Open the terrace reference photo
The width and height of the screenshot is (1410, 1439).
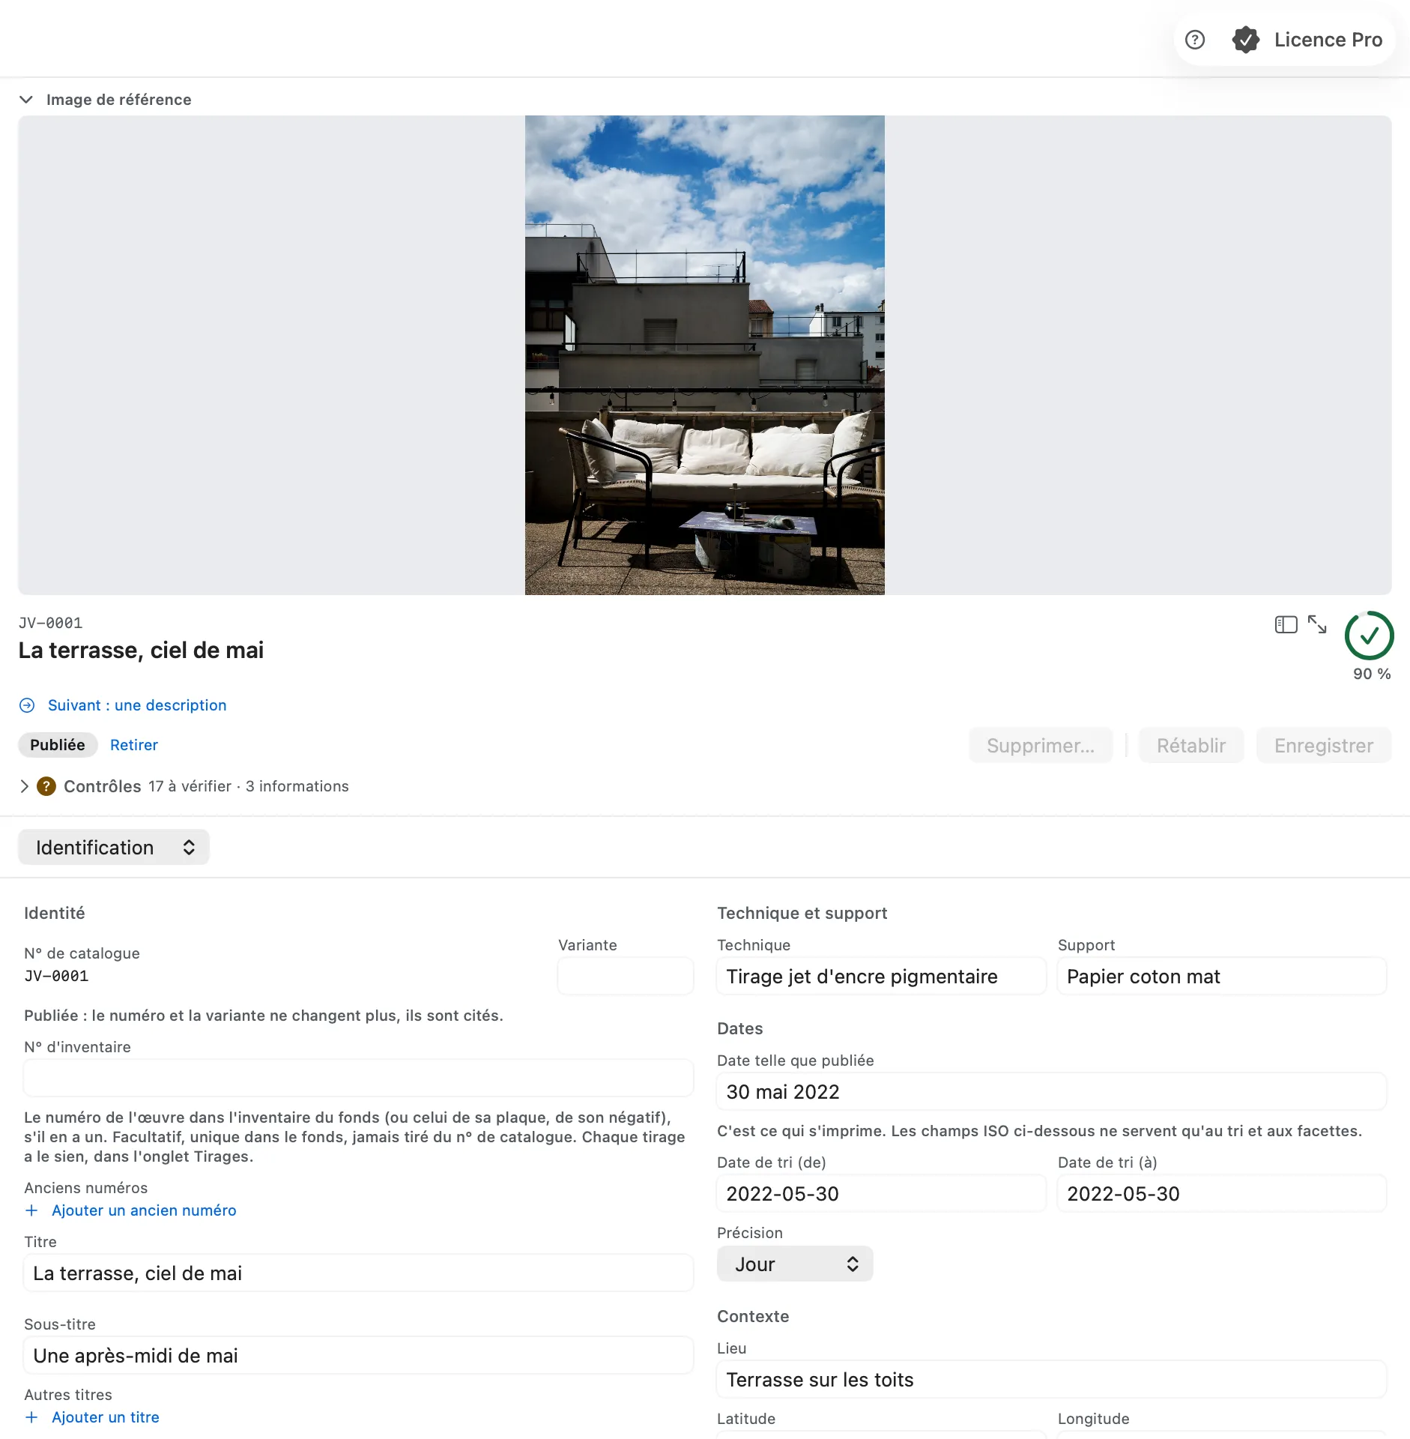coord(704,355)
